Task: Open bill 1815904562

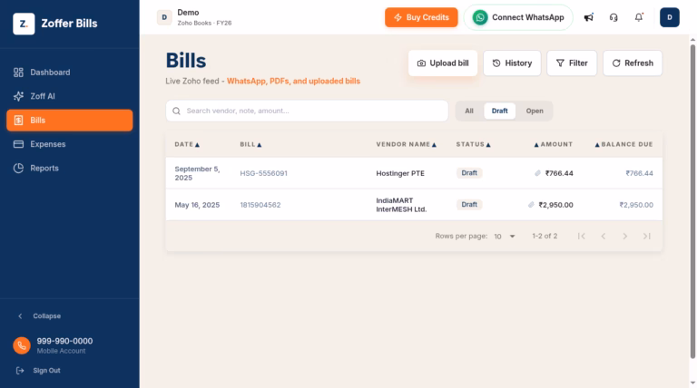Action: tap(260, 205)
